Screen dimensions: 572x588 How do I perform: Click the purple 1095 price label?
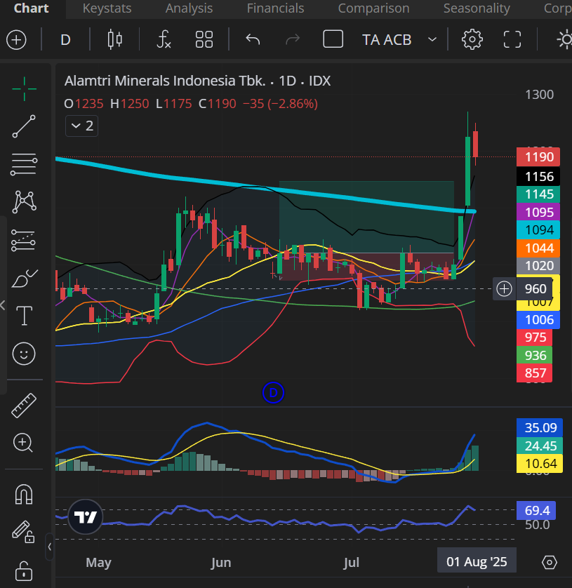tap(538, 212)
